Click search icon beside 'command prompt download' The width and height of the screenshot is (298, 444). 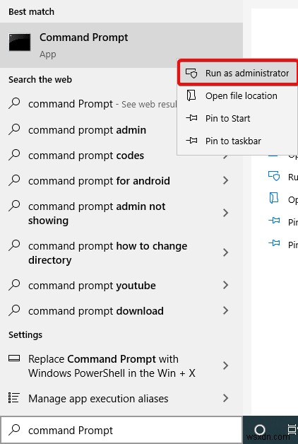point(14,310)
